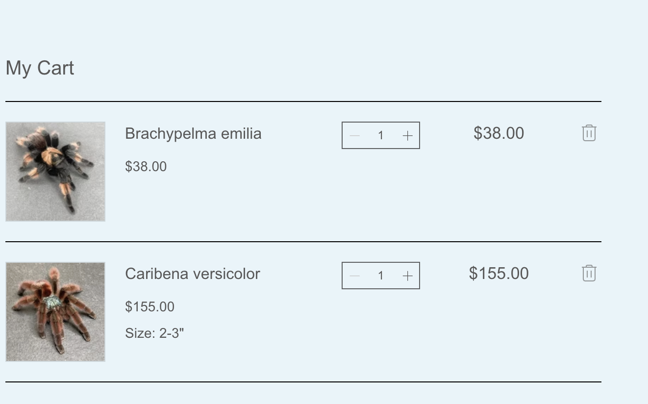Click the minus icon for Brachypelma emilia quantity
Screen dimensions: 648x404
(x=354, y=135)
